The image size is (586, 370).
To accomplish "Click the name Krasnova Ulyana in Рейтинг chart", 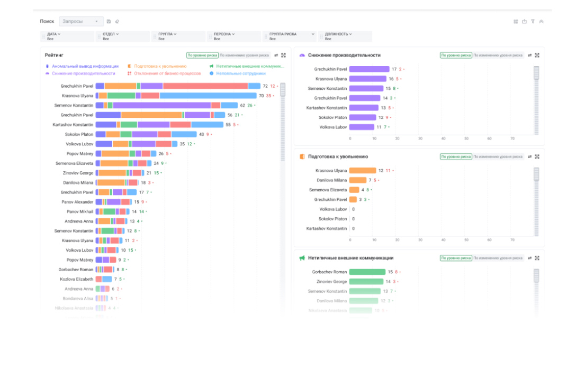I will click(77, 96).
